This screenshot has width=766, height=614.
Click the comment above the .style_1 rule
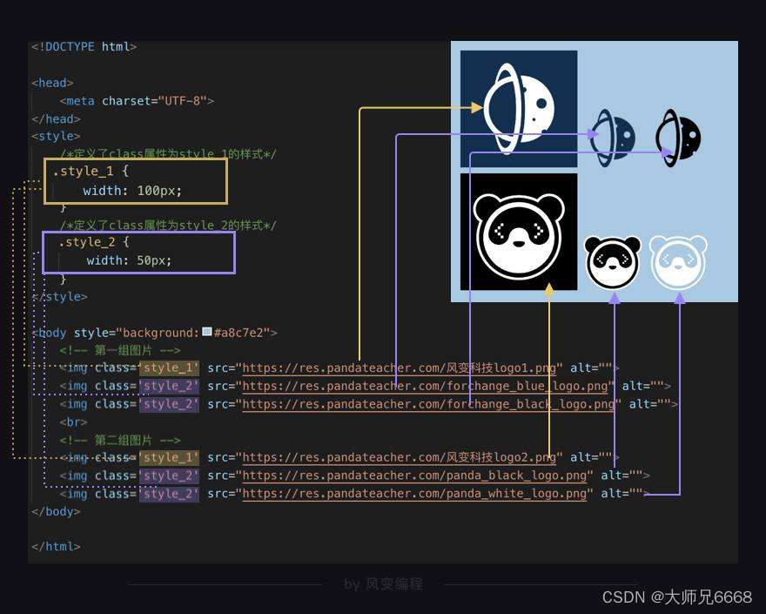[x=168, y=153]
